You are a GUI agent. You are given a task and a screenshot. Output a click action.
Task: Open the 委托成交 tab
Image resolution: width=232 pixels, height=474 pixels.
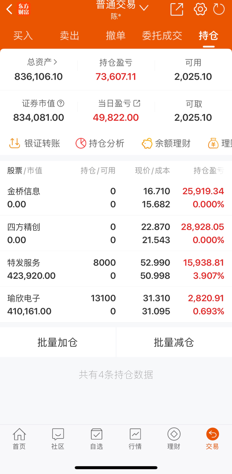(162, 36)
